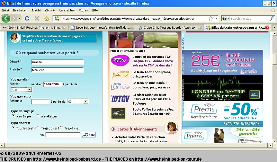This screenshot has height=162, width=277.
Task: Click the Corail Téoz logo
Action: click(120, 74)
